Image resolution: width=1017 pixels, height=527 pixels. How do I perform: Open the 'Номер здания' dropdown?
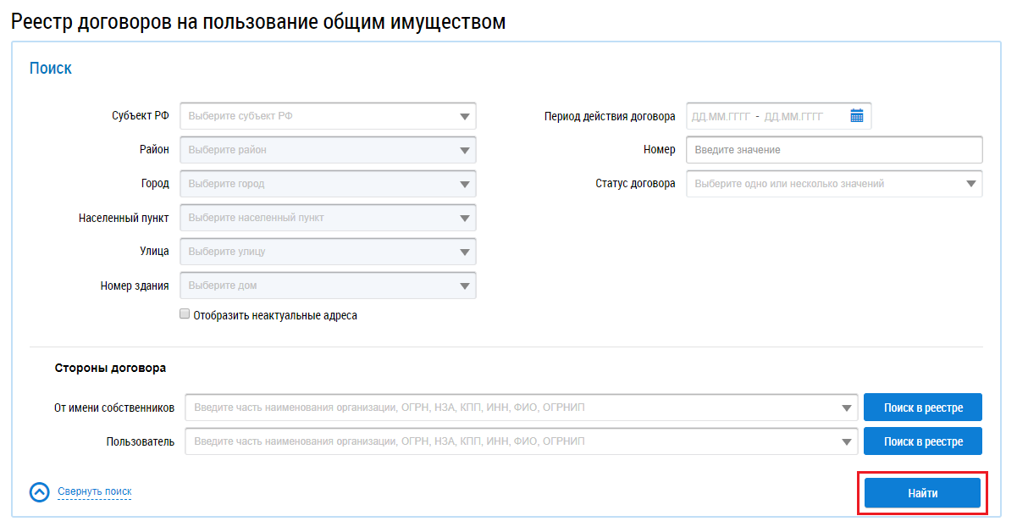tap(464, 286)
